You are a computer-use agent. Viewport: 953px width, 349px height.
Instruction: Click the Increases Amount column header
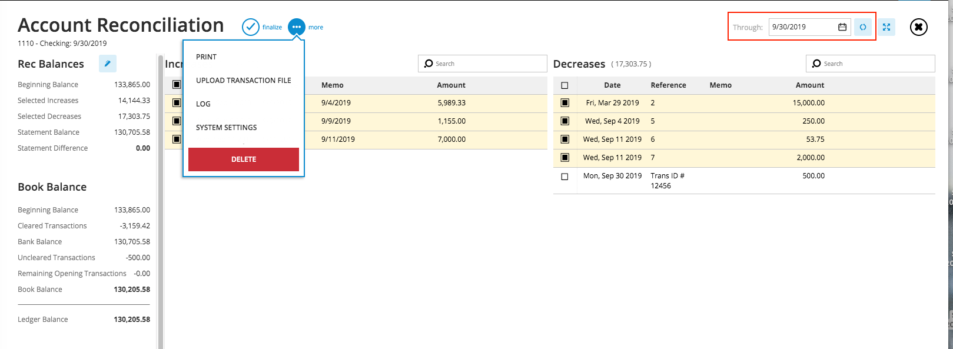[451, 85]
